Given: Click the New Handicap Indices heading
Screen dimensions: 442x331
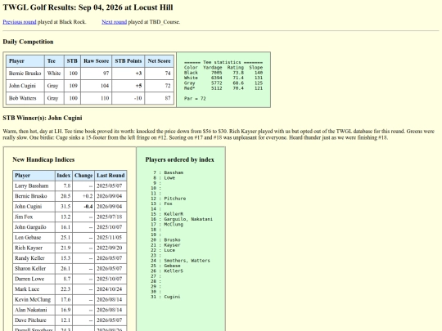Looking at the screenshot, I should (x=43, y=159).
